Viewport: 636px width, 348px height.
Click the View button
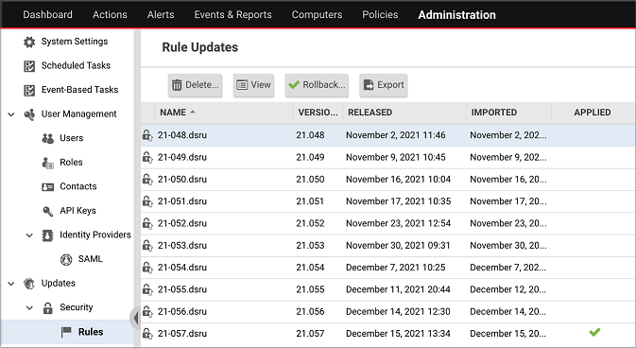pyautogui.click(x=253, y=85)
